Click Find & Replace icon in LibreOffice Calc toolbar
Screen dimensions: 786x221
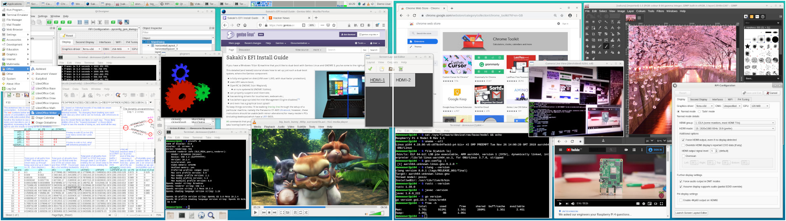tap(118, 95)
